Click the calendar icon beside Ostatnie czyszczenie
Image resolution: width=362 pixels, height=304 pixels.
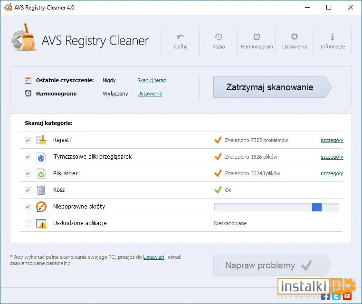28,80
